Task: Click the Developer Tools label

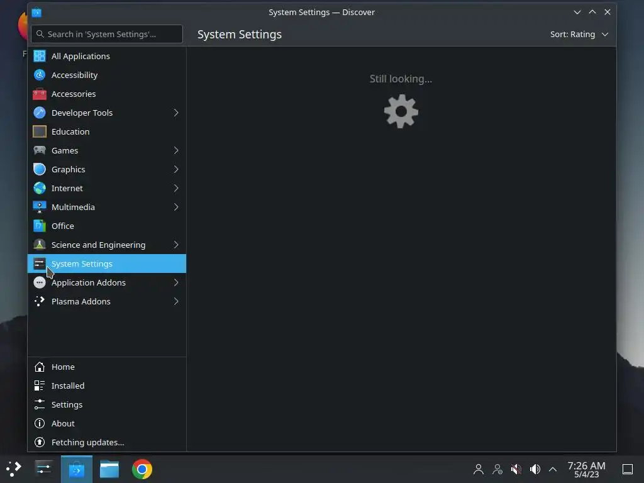Action: (x=82, y=113)
